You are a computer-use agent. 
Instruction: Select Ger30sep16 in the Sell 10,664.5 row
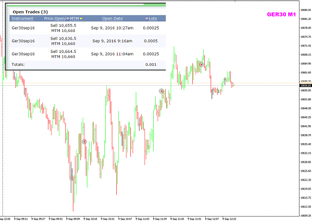click(x=23, y=54)
